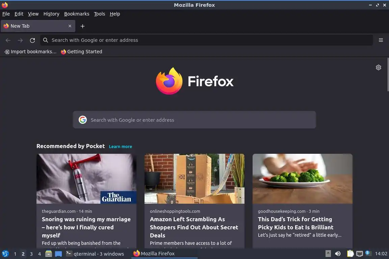Open qterminal windows group in taskbar
This screenshot has height=259, width=389.
(x=95, y=254)
